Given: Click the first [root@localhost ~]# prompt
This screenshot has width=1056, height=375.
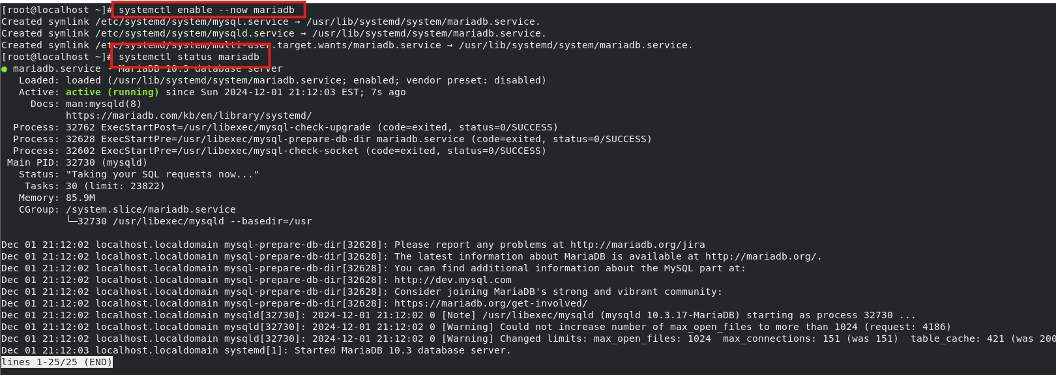Looking at the screenshot, I should tap(57, 10).
